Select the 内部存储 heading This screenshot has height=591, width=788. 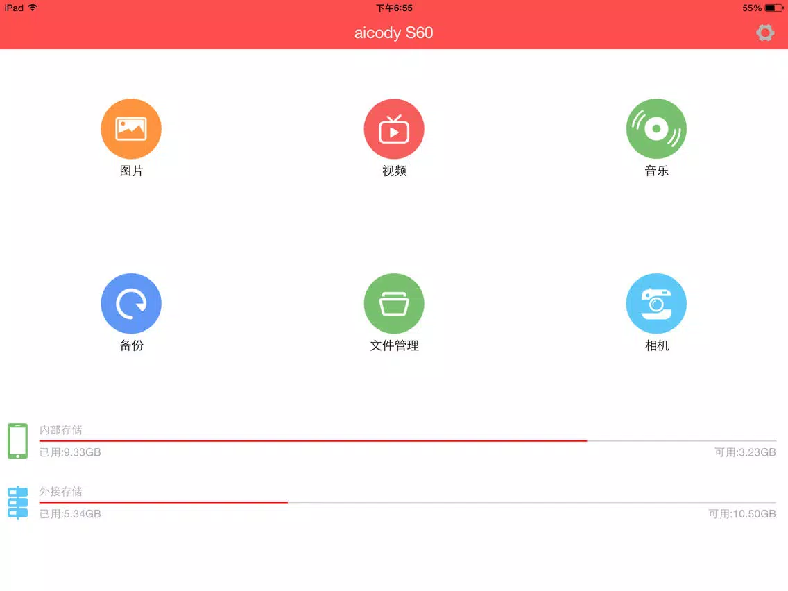[61, 429]
